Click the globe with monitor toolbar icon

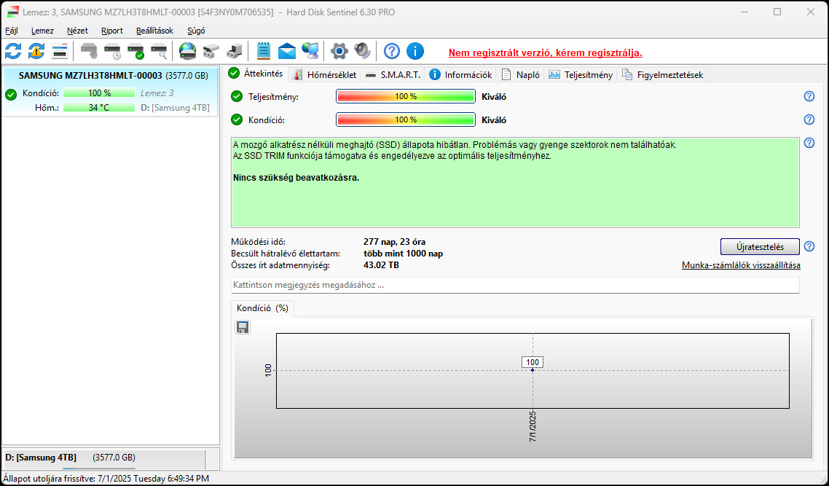(310, 51)
